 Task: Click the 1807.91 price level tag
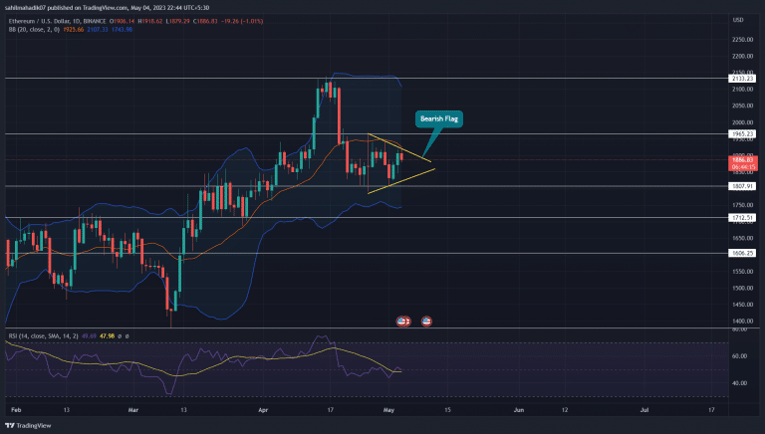pyautogui.click(x=744, y=185)
